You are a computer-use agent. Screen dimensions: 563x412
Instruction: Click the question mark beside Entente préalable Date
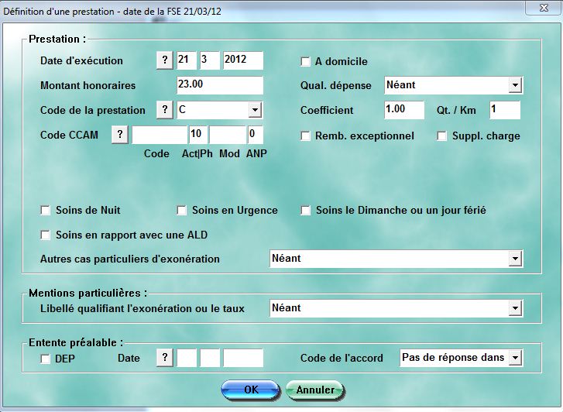[165, 358]
